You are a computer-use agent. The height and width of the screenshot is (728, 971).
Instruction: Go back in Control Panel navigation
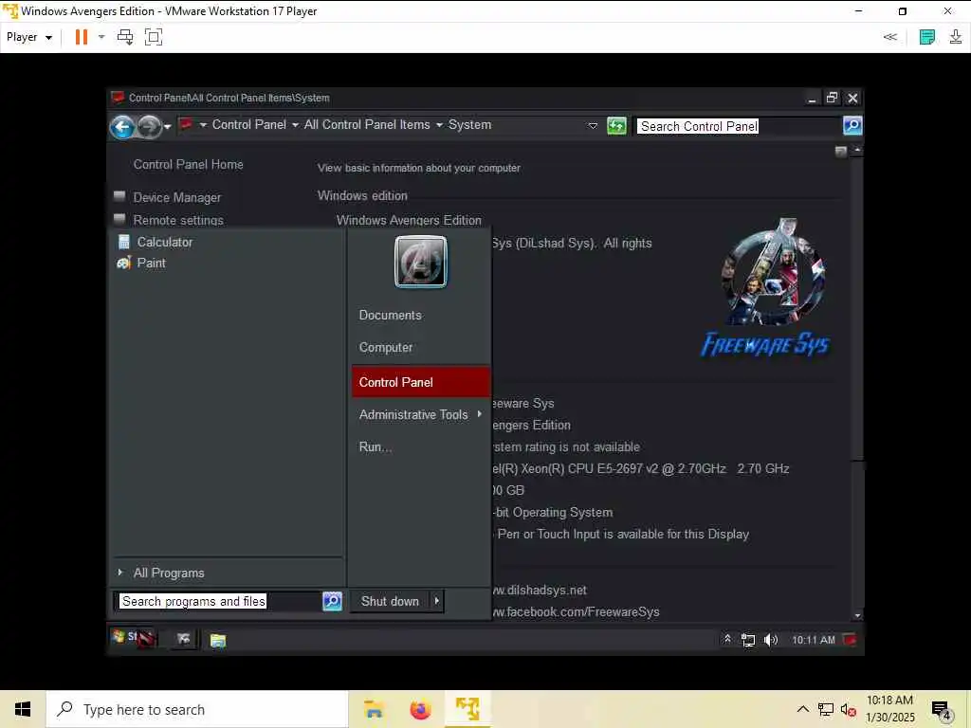(122, 127)
